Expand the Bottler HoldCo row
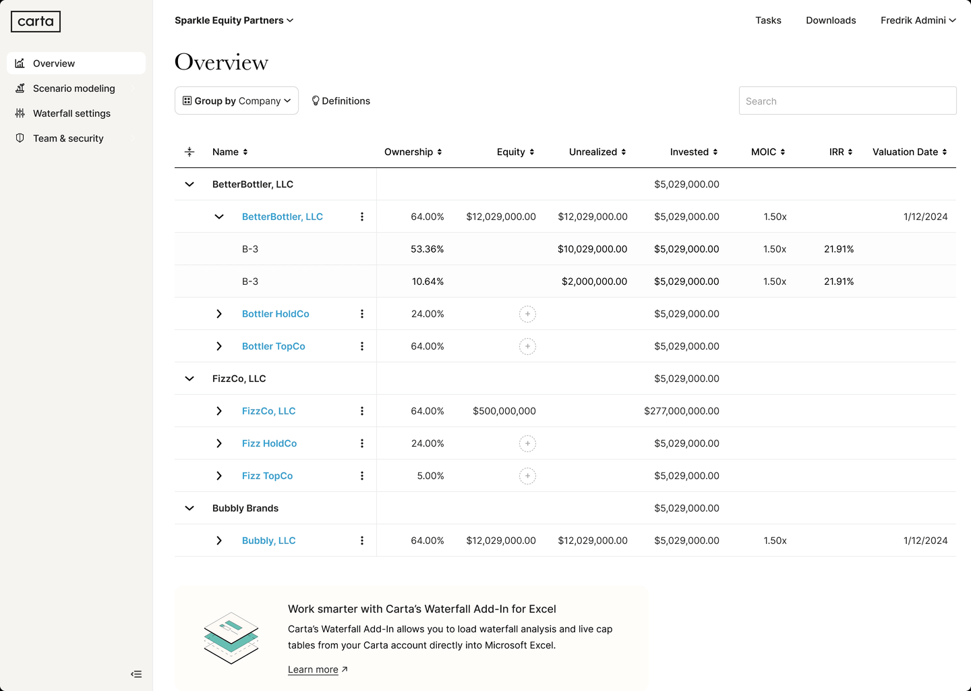Screen dimensions: 971x691 pyautogui.click(x=219, y=314)
